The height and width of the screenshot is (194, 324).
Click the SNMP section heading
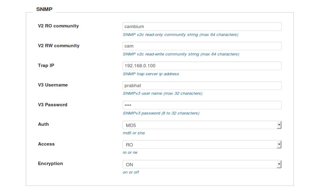point(44,9)
